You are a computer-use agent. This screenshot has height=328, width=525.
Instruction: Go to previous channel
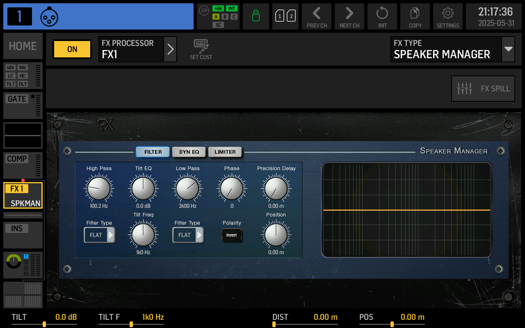click(x=317, y=16)
